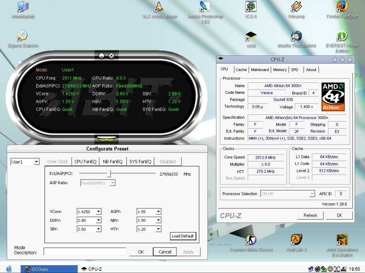
Task: Click OK button in CPU-Z window
Action: pyautogui.click(x=339, y=215)
